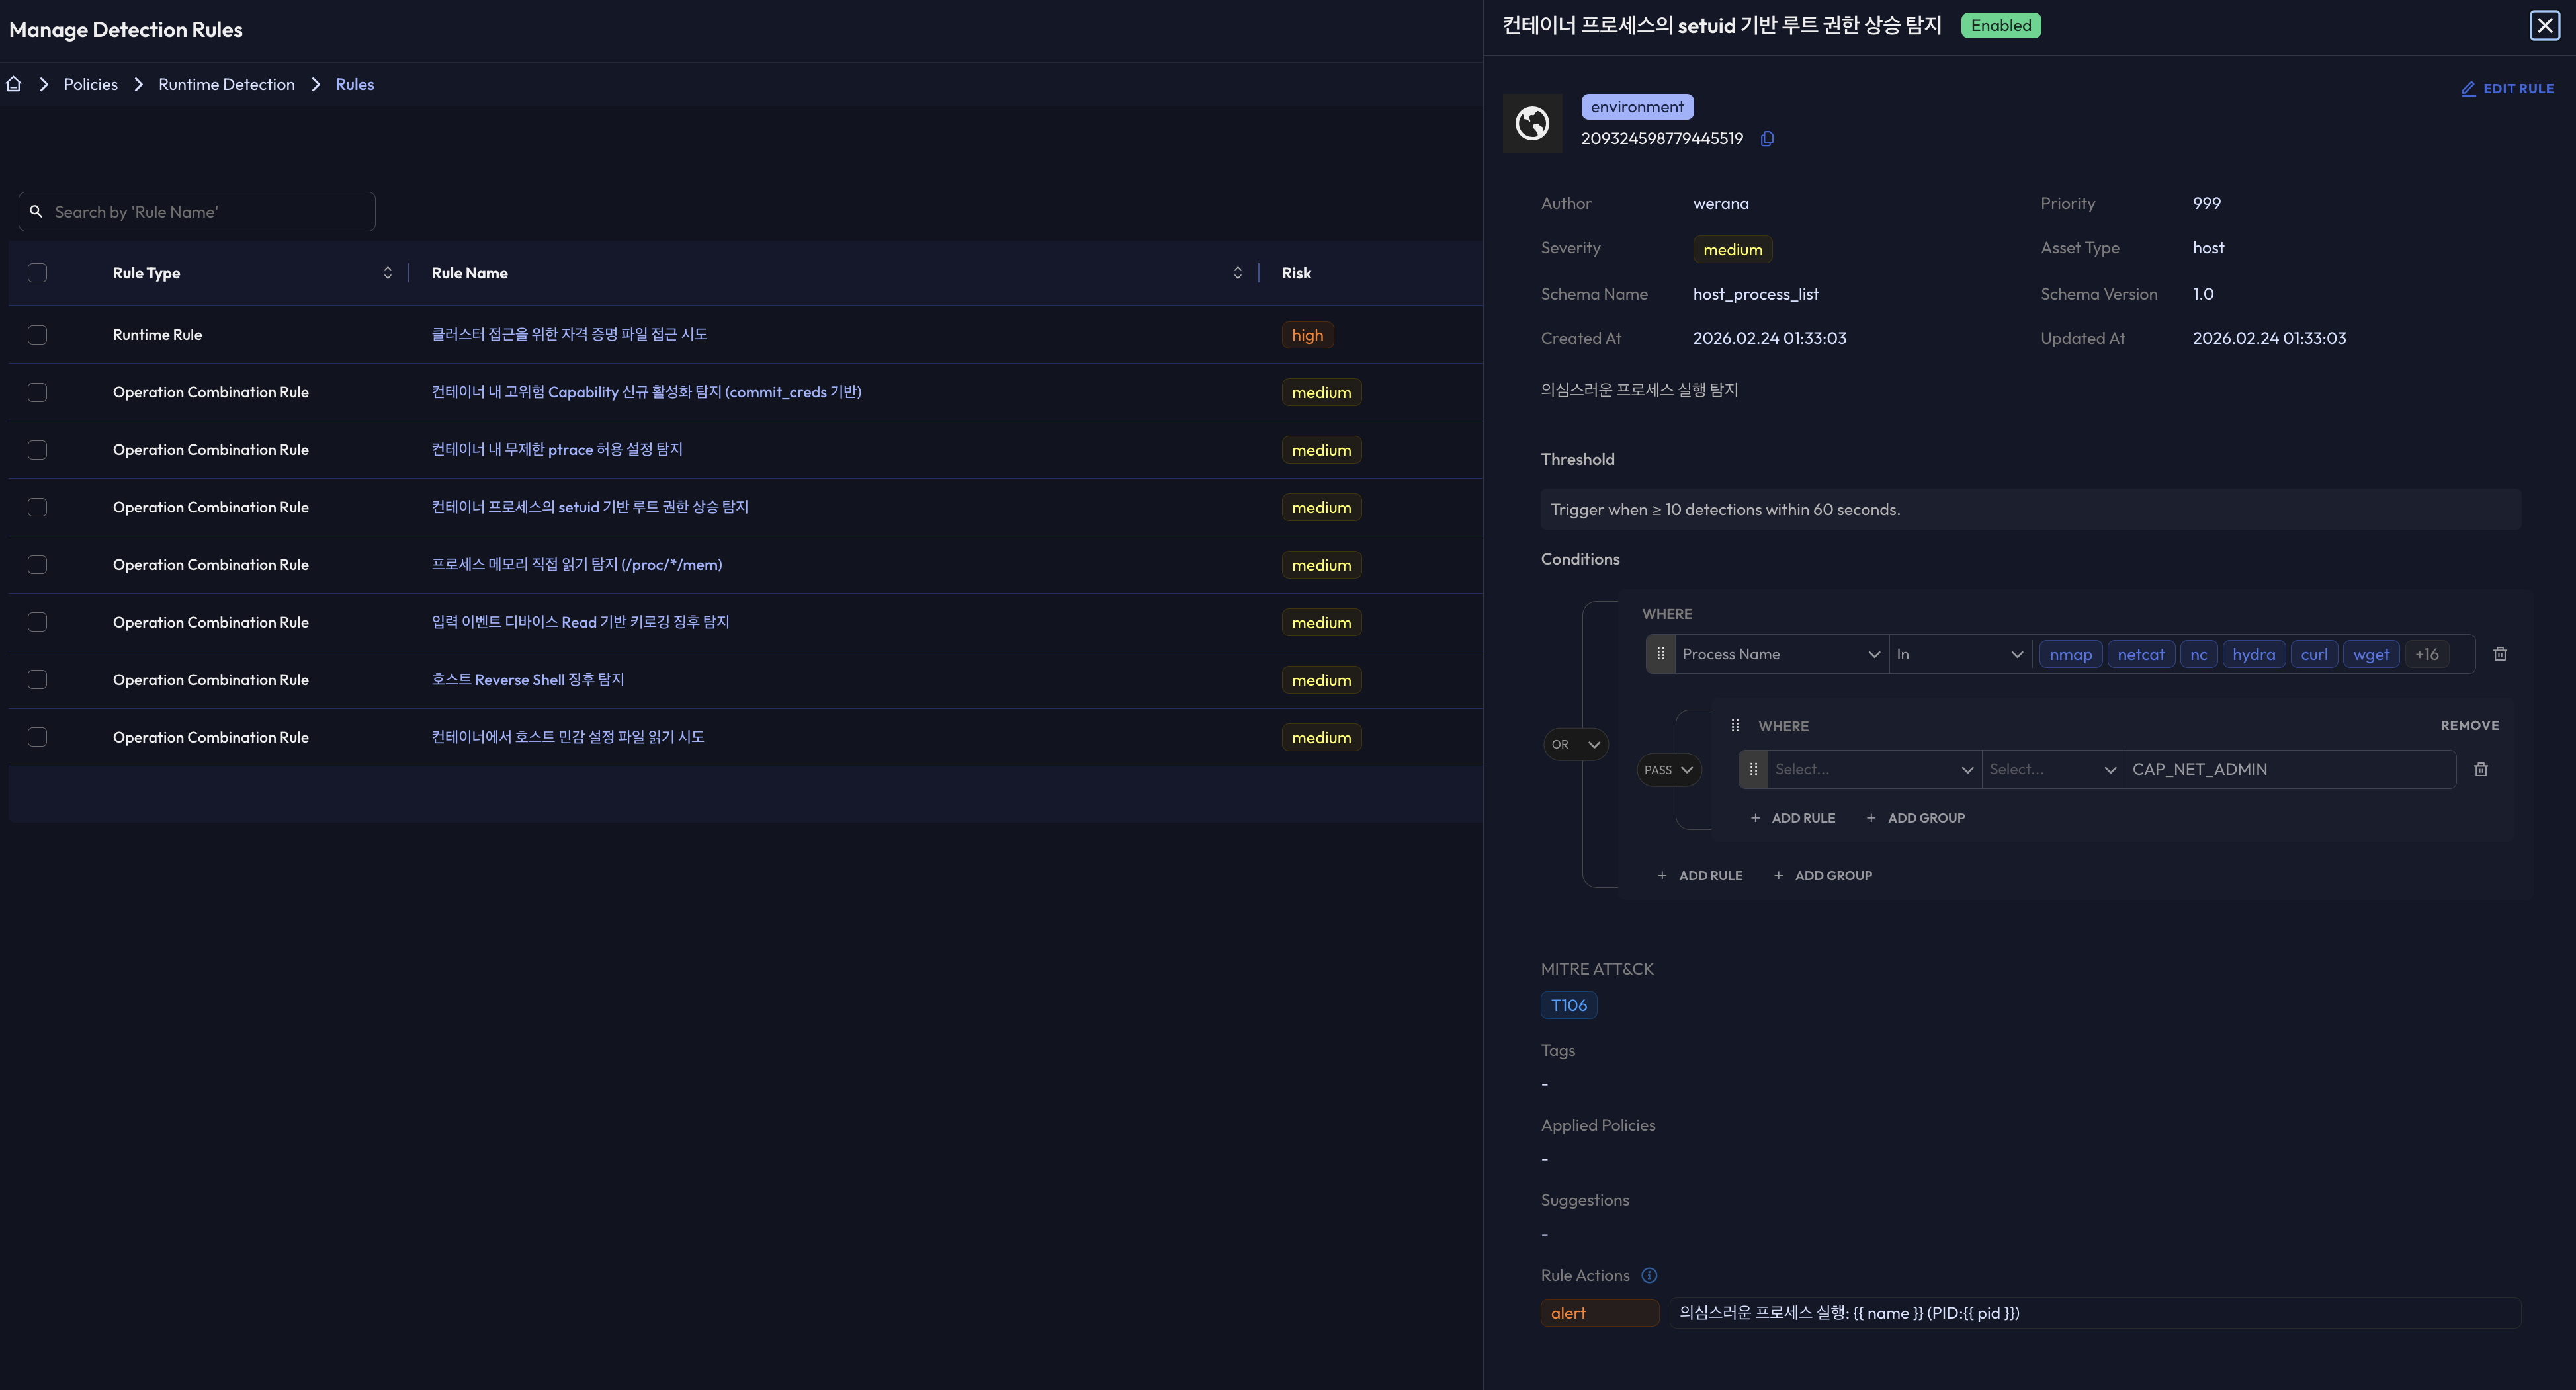This screenshot has height=1390, width=2576.
Task: Check the keylogging rule row checkbox
Action: (x=37, y=622)
